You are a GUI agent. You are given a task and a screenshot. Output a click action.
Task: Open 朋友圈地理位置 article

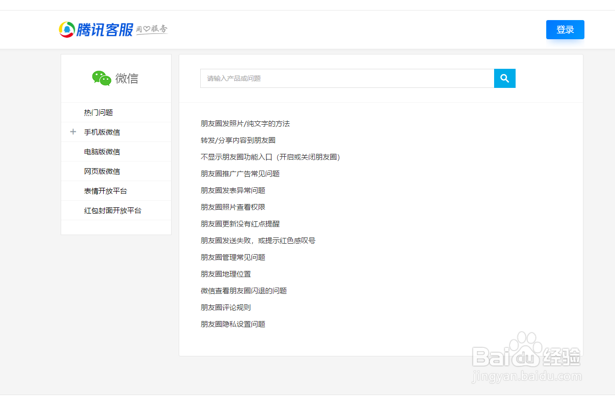pyautogui.click(x=226, y=274)
